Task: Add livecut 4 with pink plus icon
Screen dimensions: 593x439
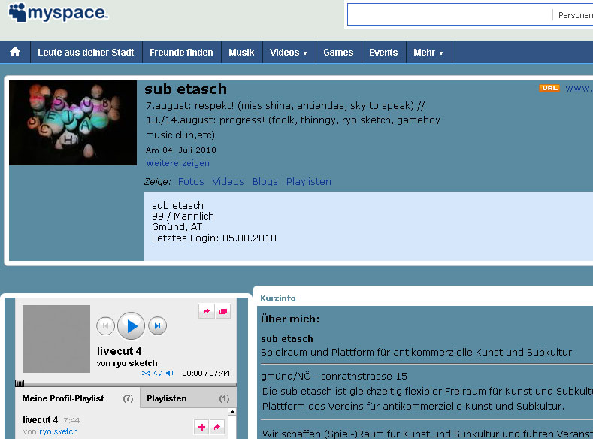Action: pyautogui.click(x=201, y=427)
